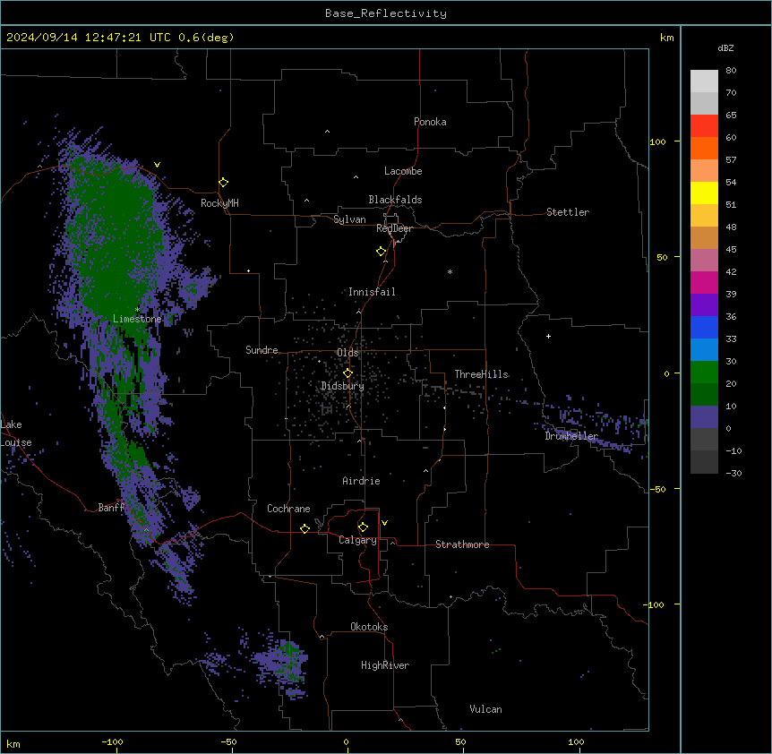This screenshot has width=772, height=754.
Task: Click the Blackfalds city label
Action: 395,200
